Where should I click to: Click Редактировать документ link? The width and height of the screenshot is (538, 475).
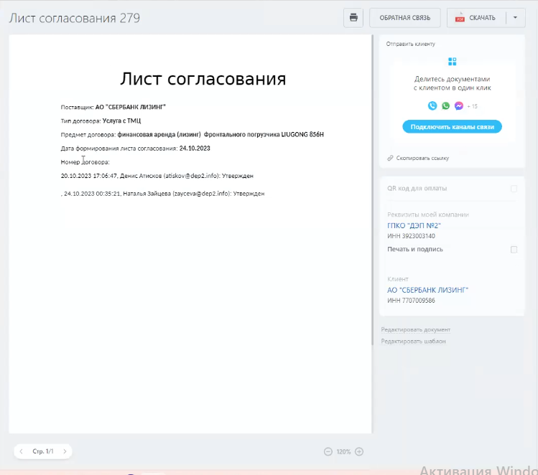(x=415, y=329)
